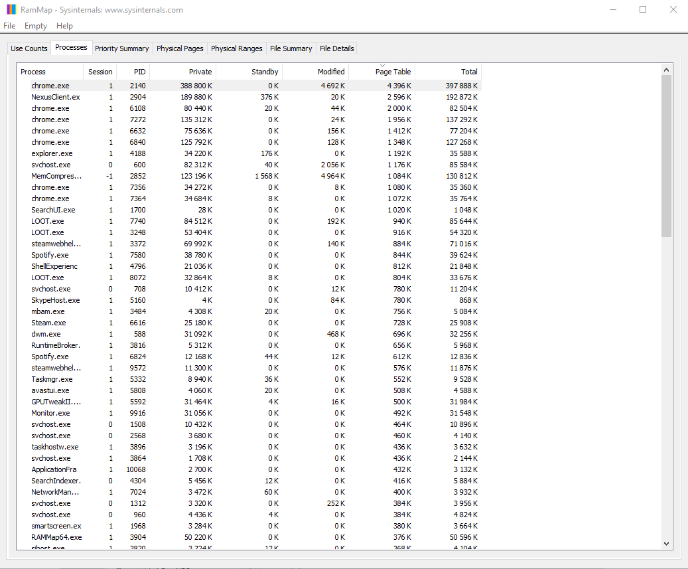The height and width of the screenshot is (569, 688).
Task: Open the Physical Pages tab
Action: (180, 48)
